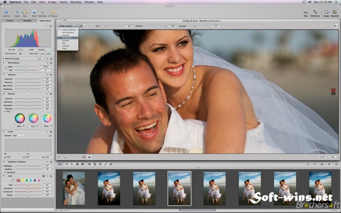Toggle the Color adjustment checkbox
The image size is (341, 213).
click(6, 176)
